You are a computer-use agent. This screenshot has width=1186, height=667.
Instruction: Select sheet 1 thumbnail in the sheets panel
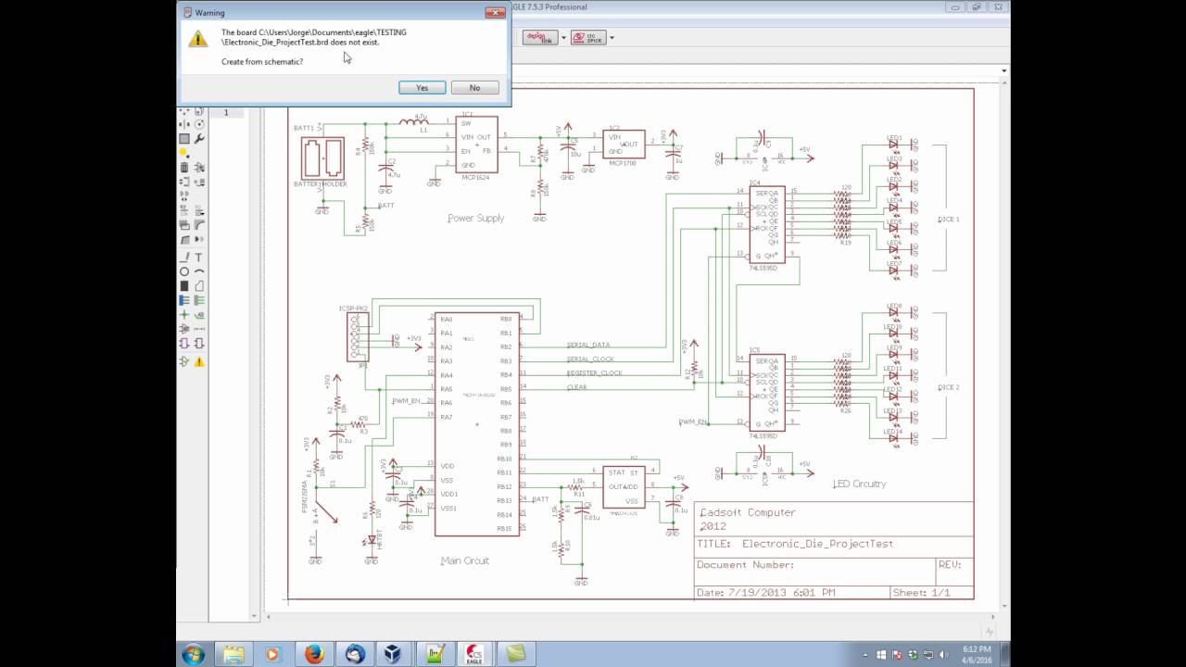pyautogui.click(x=225, y=112)
